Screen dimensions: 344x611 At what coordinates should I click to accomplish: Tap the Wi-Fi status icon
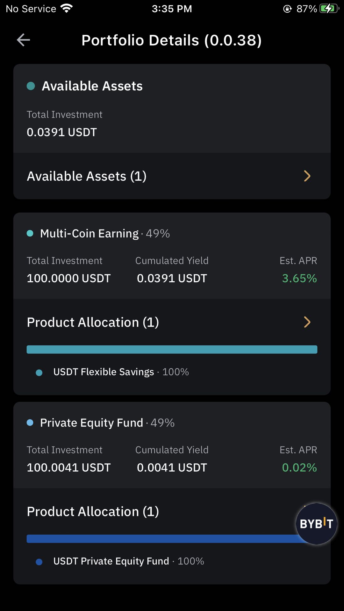pyautogui.click(x=67, y=9)
